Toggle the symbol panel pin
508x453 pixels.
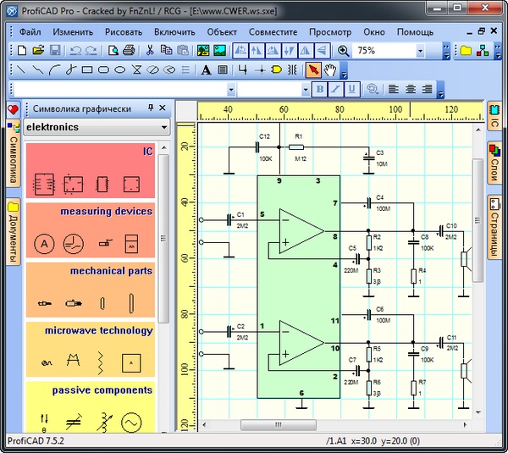click(x=151, y=108)
